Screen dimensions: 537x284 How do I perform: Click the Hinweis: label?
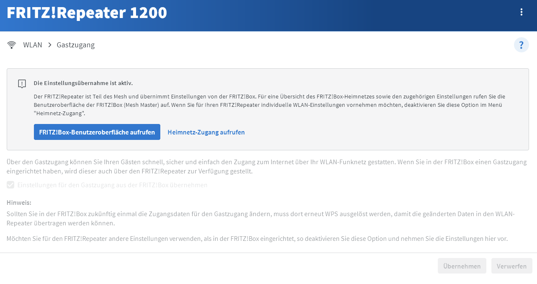tap(19, 203)
